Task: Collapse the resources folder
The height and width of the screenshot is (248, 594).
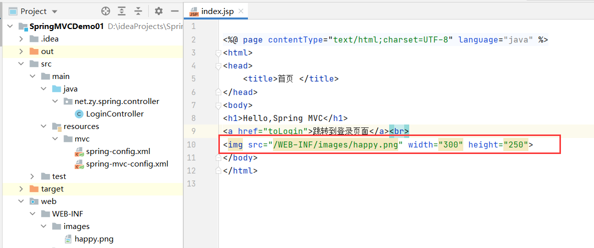Action: coord(44,126)
